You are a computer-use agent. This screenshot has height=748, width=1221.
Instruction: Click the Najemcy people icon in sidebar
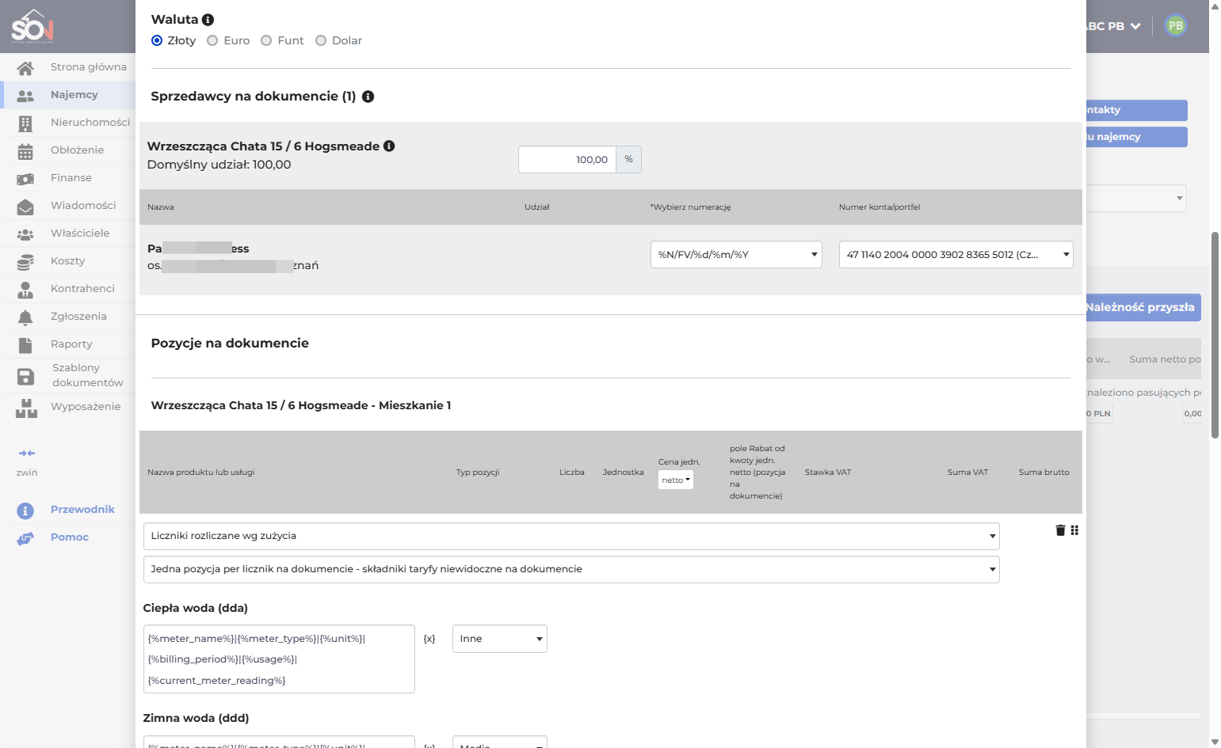click(25, 96)
